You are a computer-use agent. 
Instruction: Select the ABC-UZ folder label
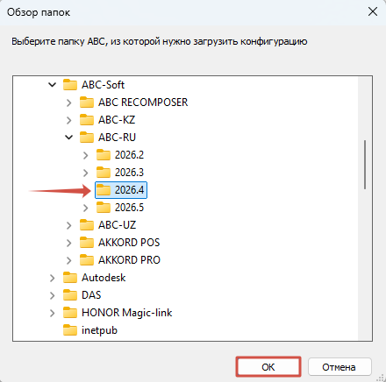click(x=117, y=225)
